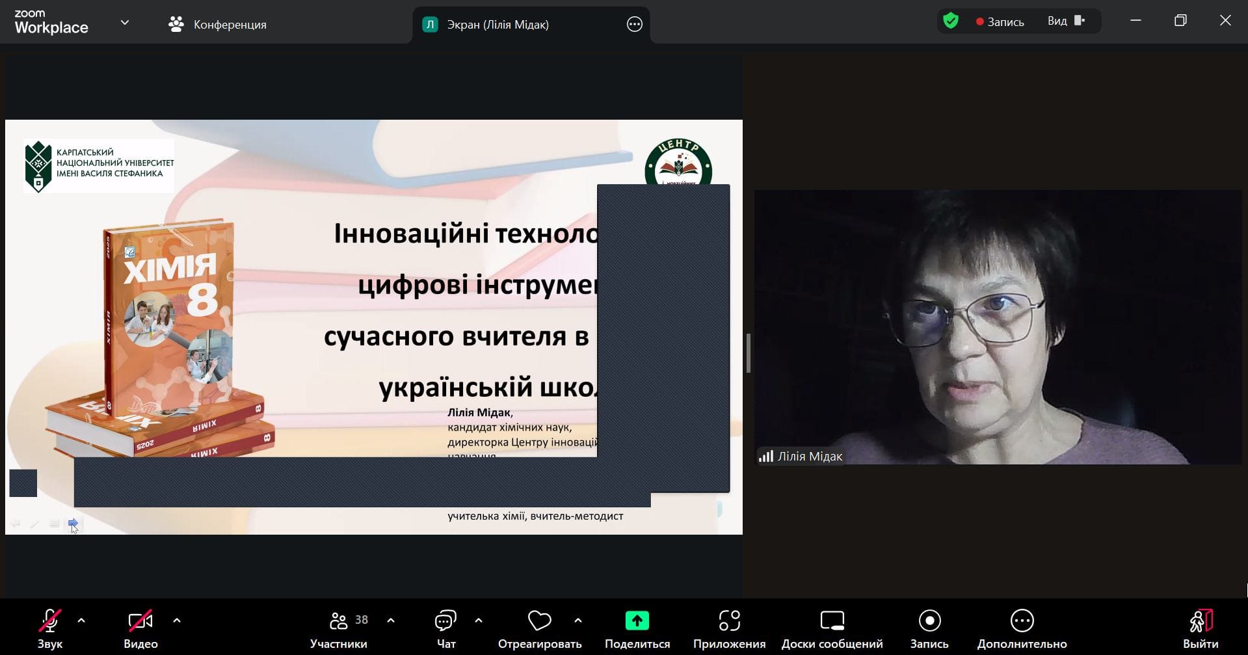Leave the meeting via Выйти button
The width and height of the screenshot is (1248, 655).
(1200, 628)
